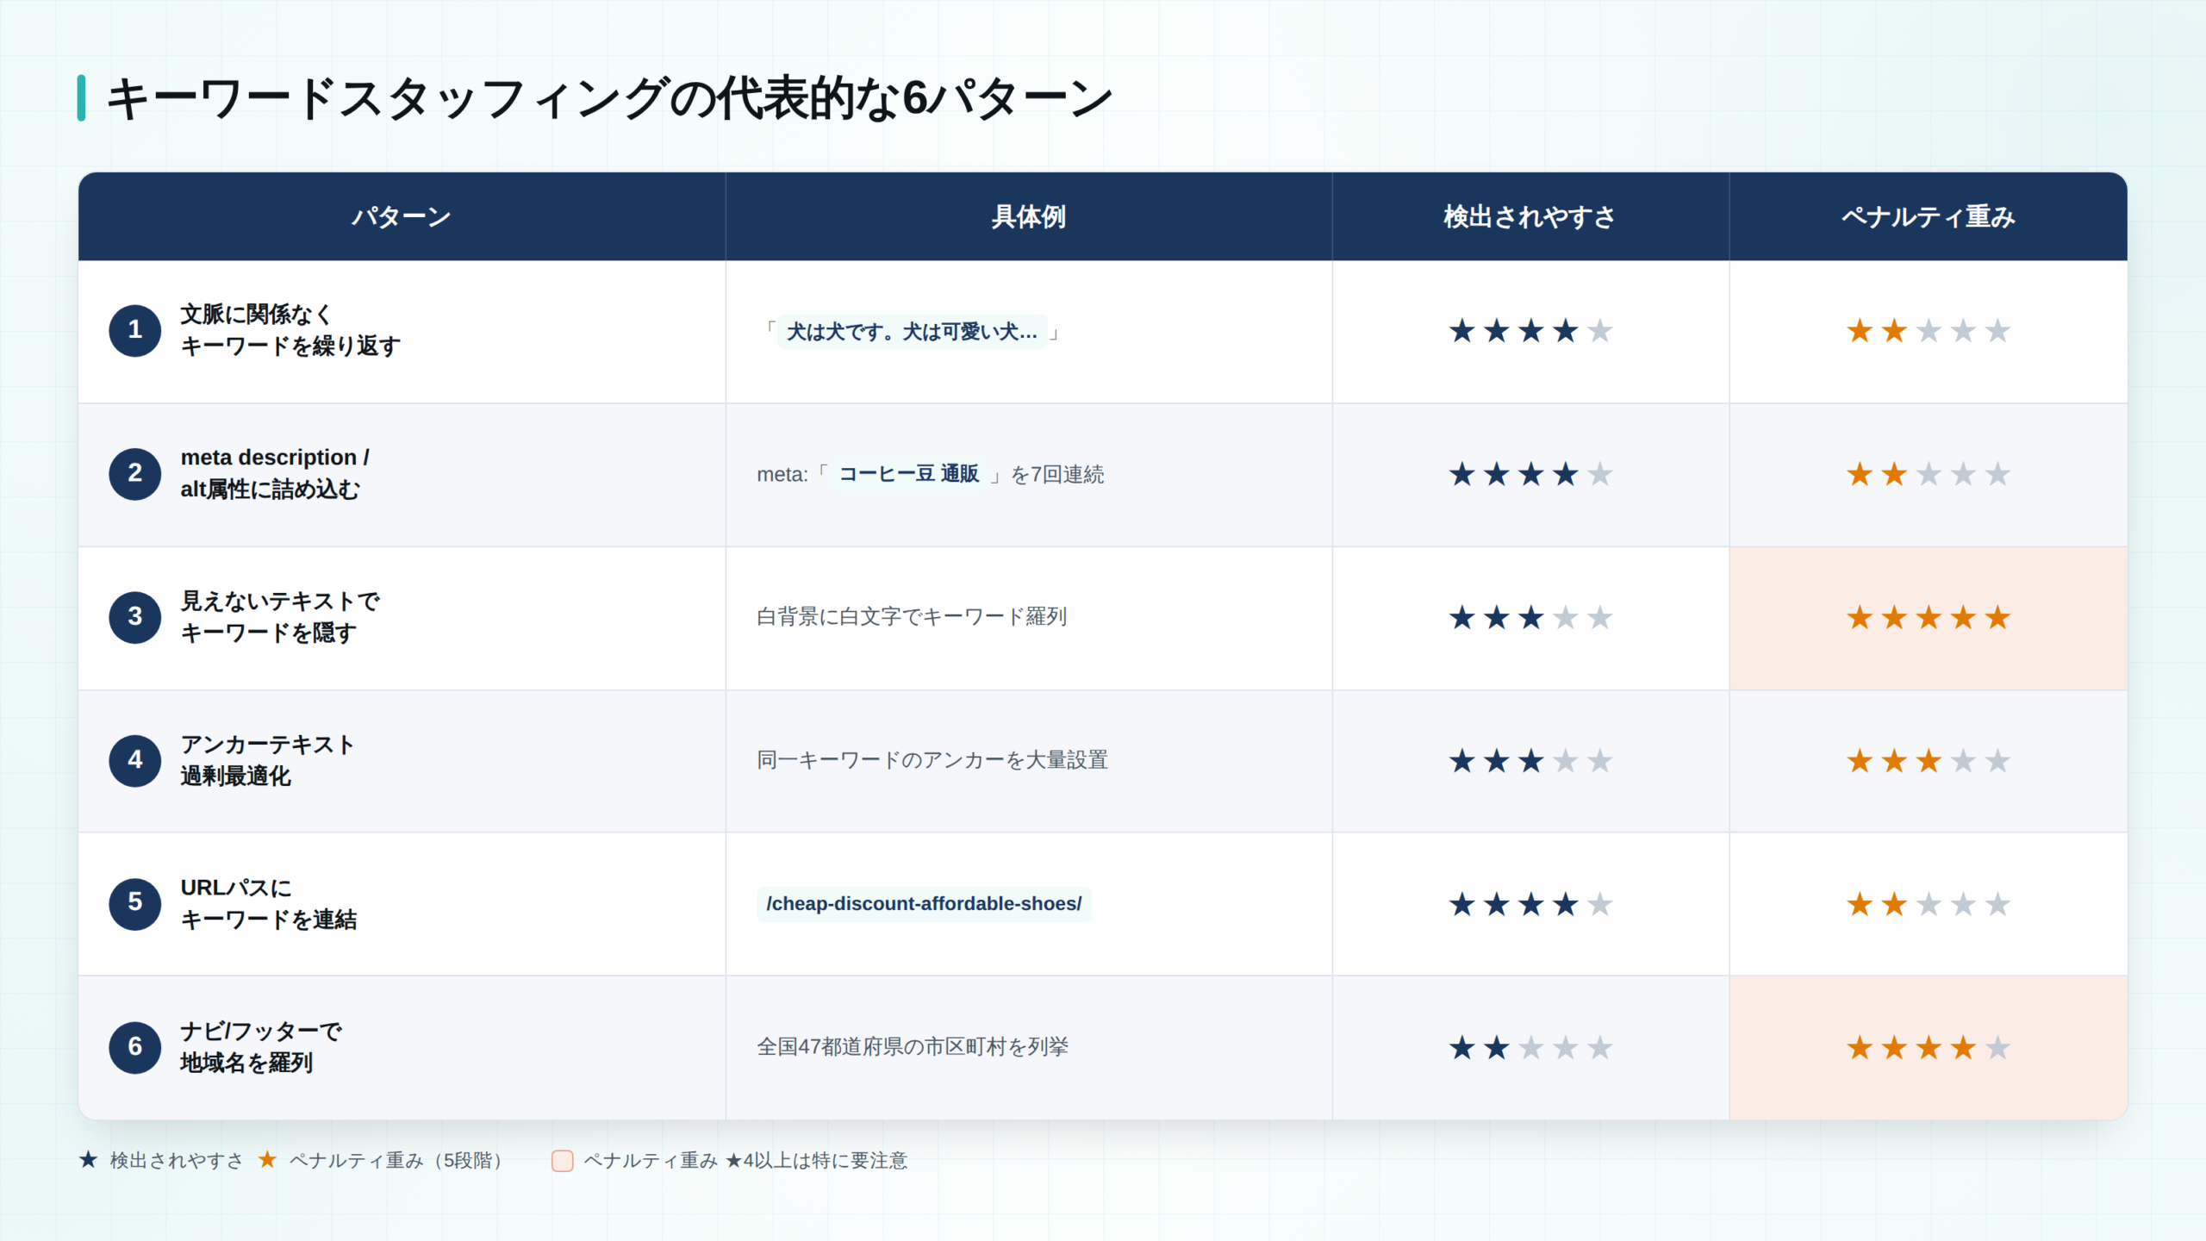This screenshot has height=1241, width=2206.
Task: Click the navy star legend icon
Action: [88, 1160]
